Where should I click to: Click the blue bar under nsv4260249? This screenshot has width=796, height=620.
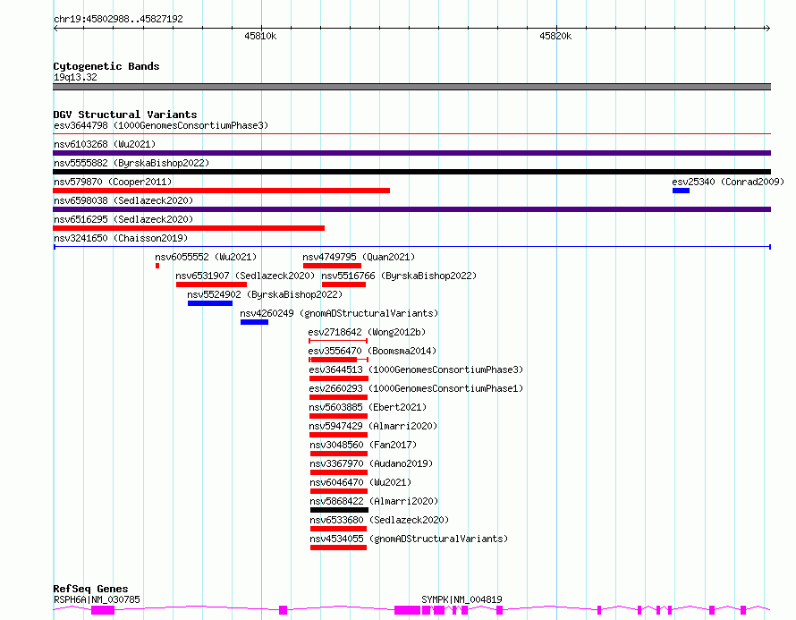coord(254,322)
